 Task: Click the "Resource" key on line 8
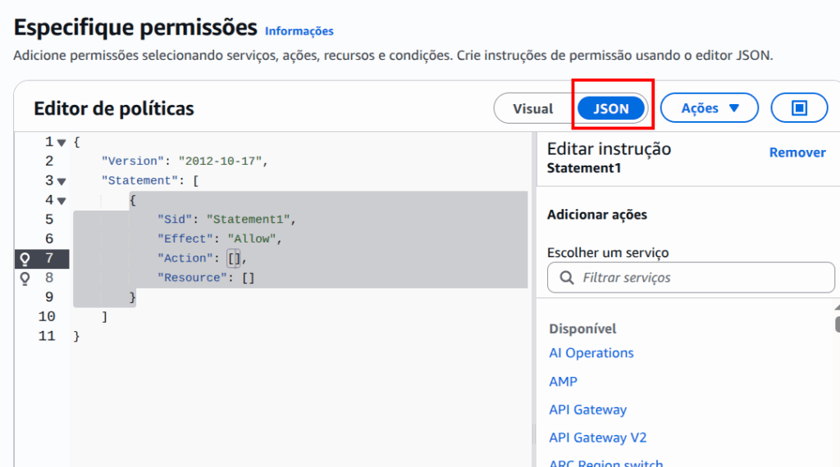(x=192, y=278)
